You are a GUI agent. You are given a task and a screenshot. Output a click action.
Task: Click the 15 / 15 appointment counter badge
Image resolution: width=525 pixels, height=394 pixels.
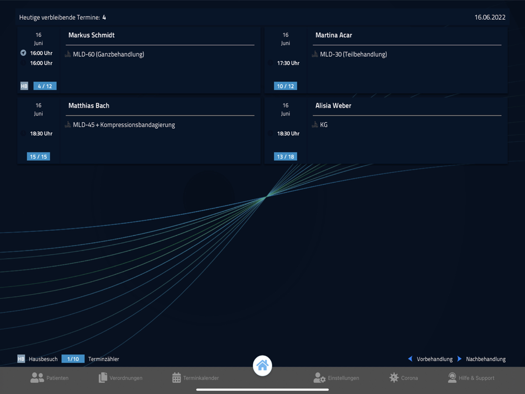38,157
